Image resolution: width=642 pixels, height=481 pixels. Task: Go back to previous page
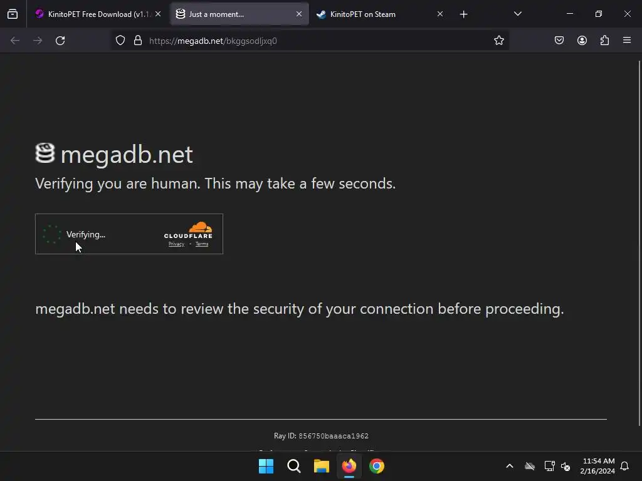(x=15, y=41)
